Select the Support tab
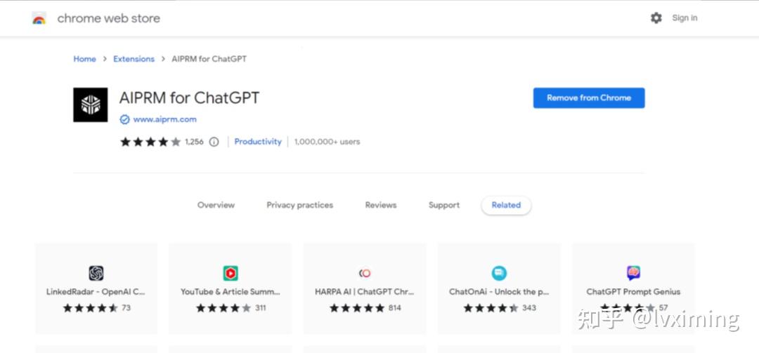The height and width of the screenshot is (353, 759). click(444, 205)
